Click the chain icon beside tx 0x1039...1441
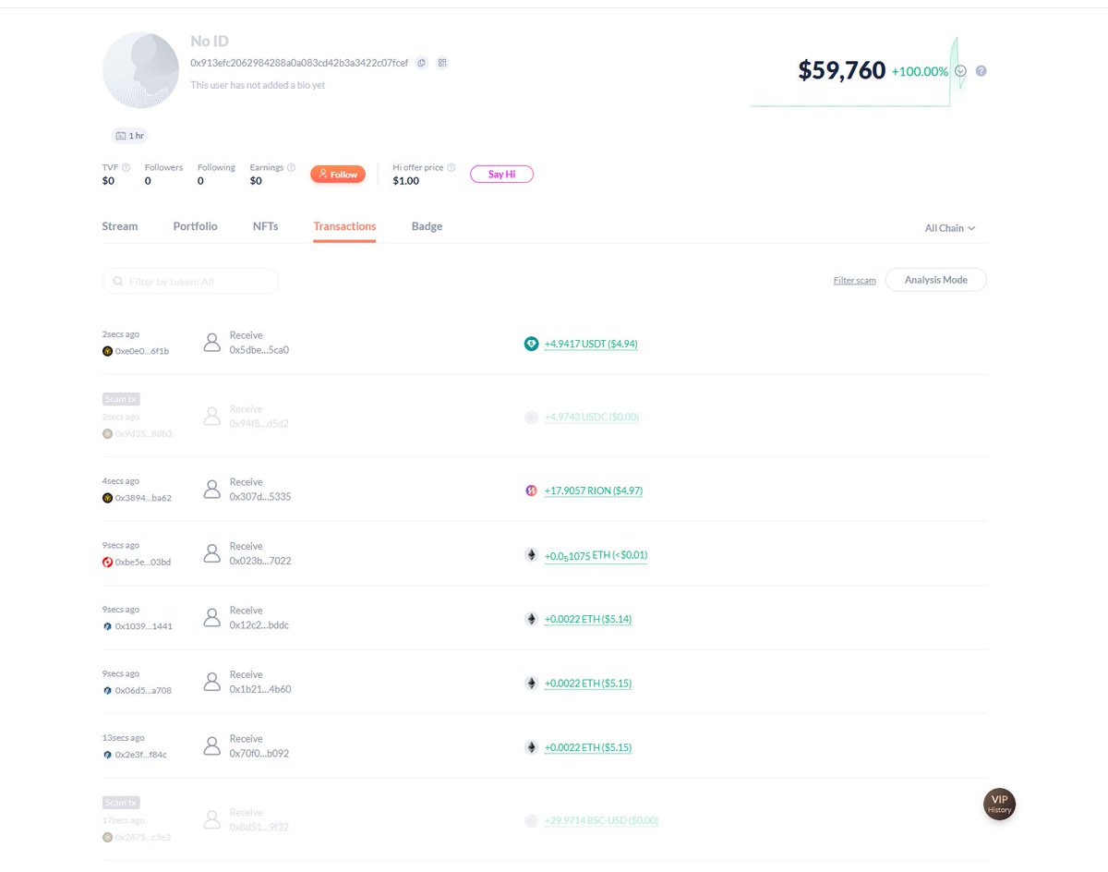 (108, 626)
